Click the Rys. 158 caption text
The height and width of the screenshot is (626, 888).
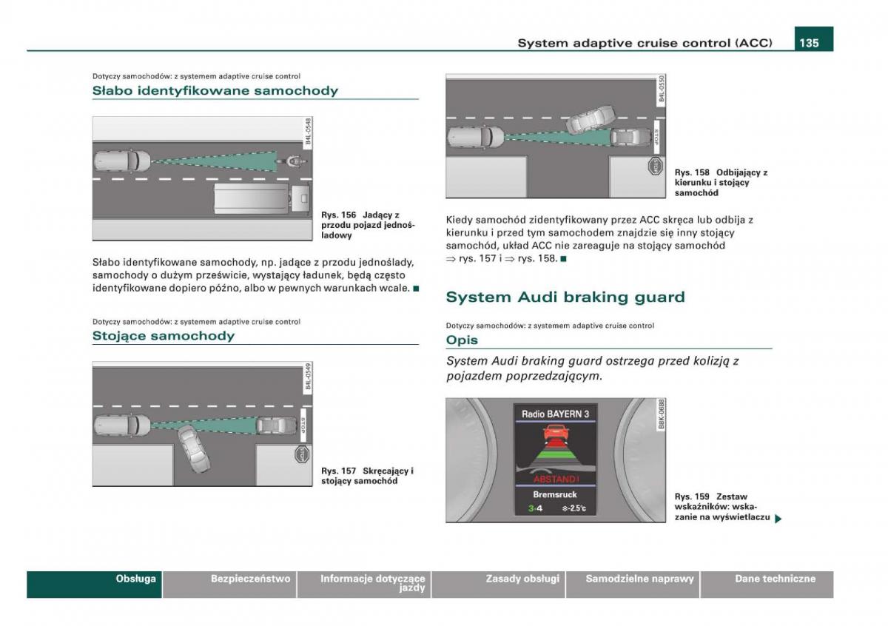click(721, 183)
